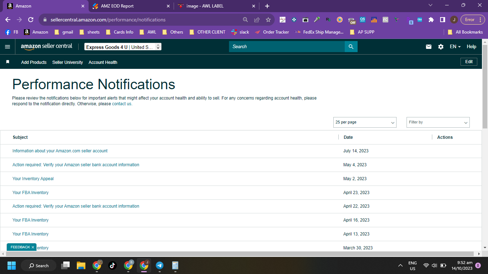Open the Chrome profile avatar J
This screenshot has height=274, width=488.
(x=454, y=20)
